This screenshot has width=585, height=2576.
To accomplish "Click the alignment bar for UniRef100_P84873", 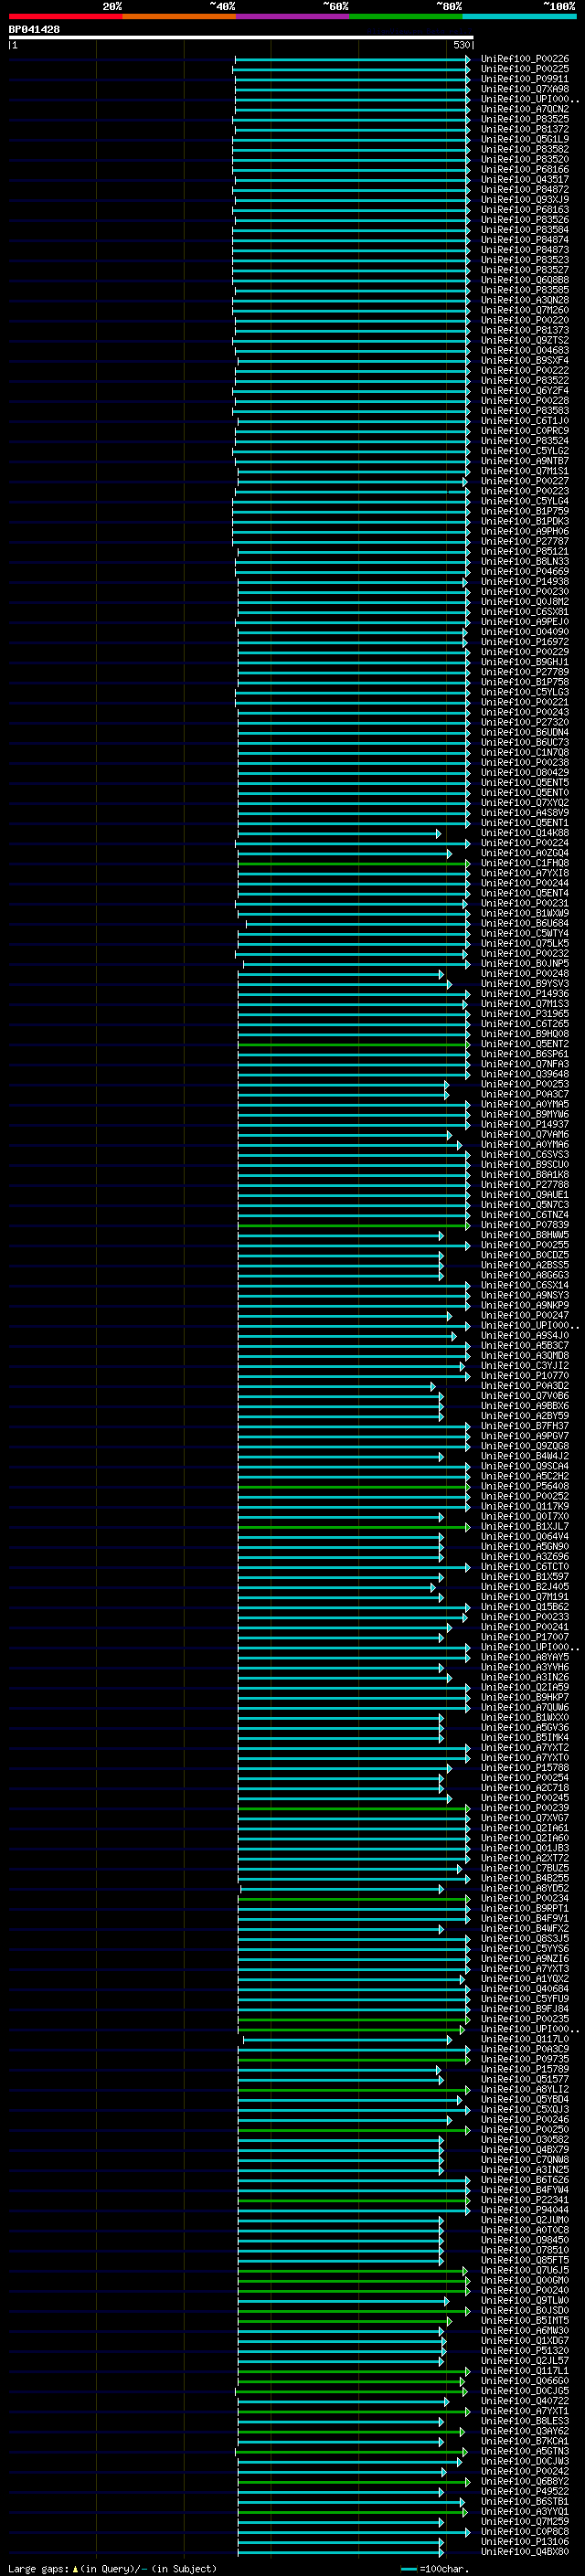I will pos(351,250).
